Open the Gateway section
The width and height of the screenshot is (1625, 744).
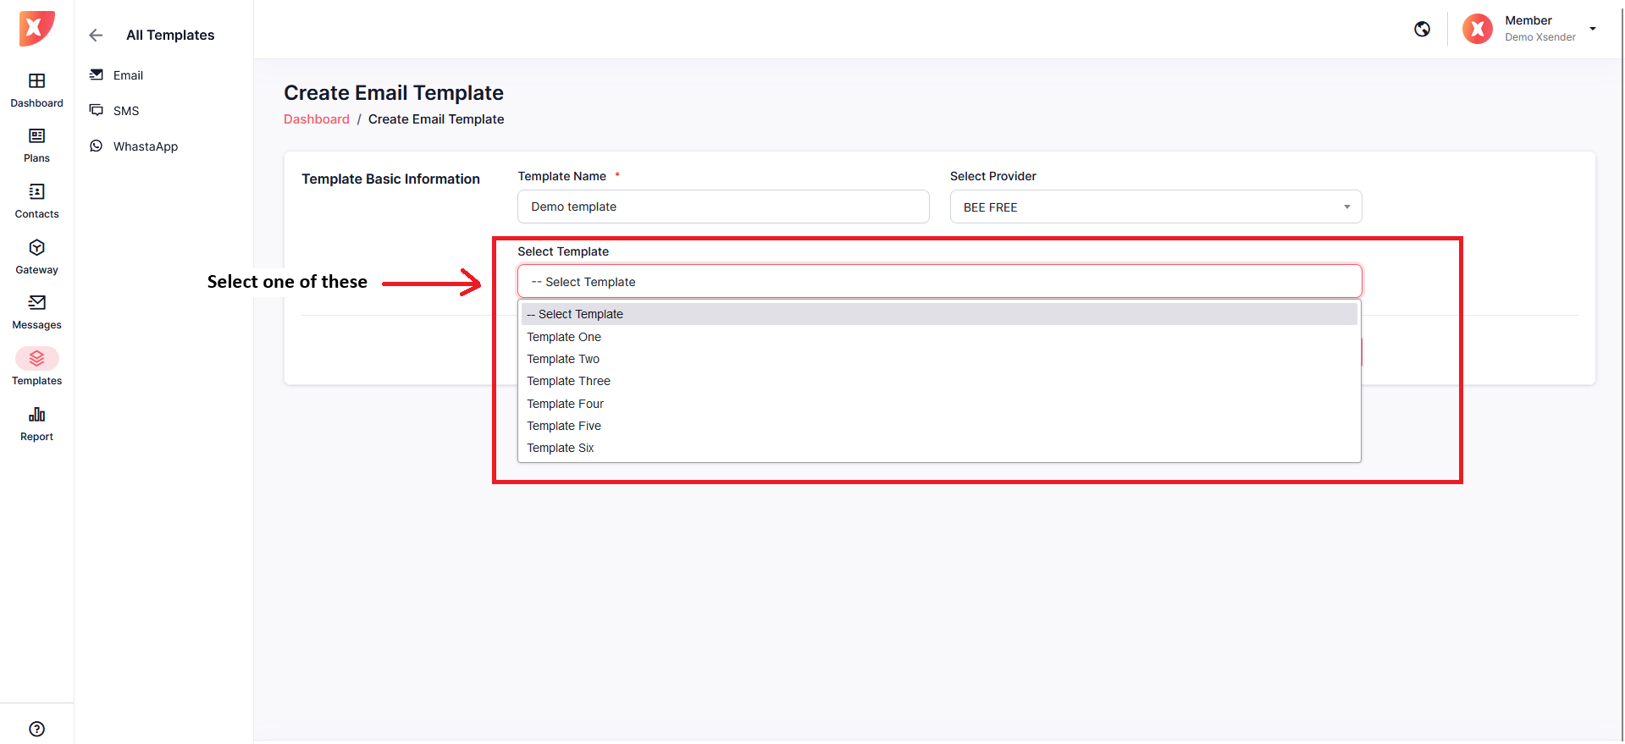[36, 257]
